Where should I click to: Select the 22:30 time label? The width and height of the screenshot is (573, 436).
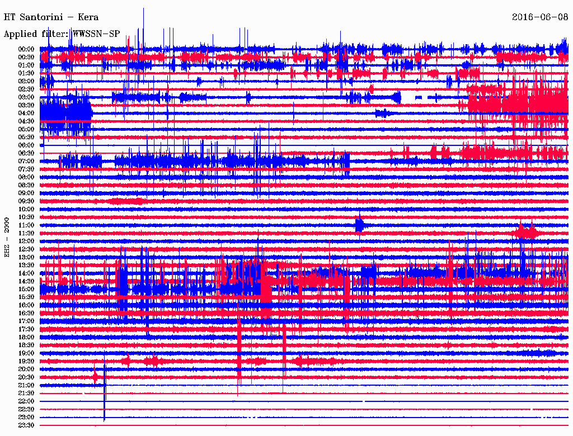pos(26,409)
